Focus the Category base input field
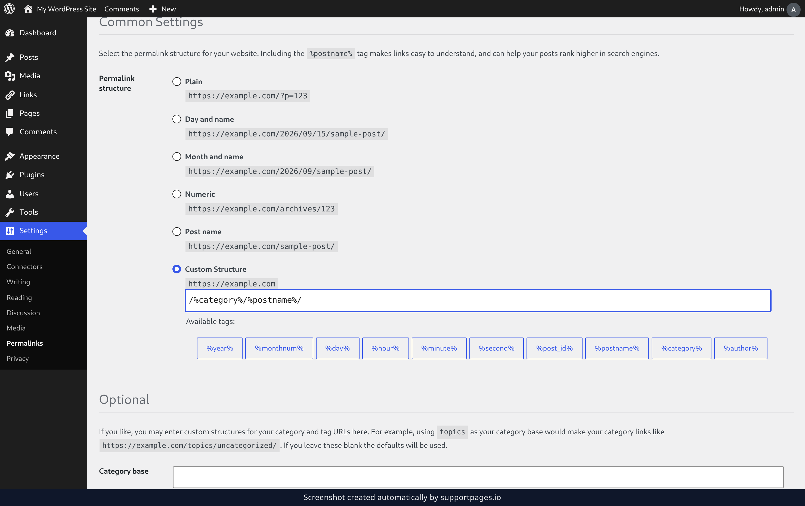Viewport: 805px width, 506px height. [x=478, y=477]
